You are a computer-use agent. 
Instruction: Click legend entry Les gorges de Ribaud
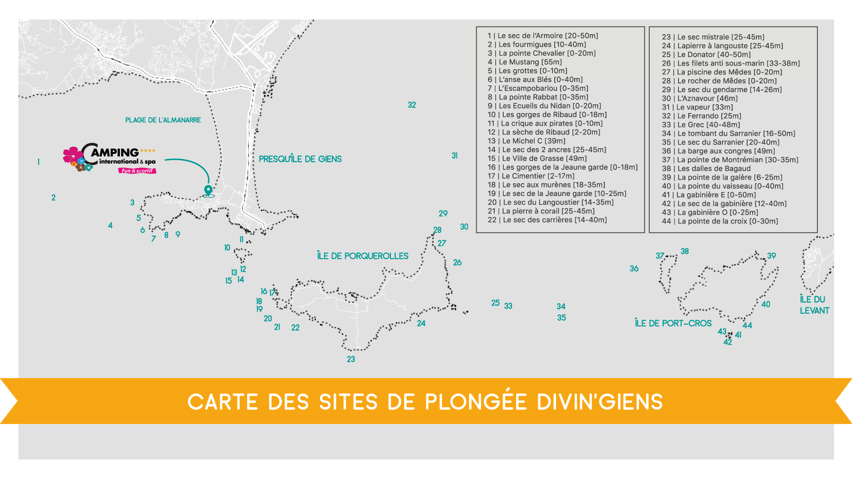(x=547, y=114)
